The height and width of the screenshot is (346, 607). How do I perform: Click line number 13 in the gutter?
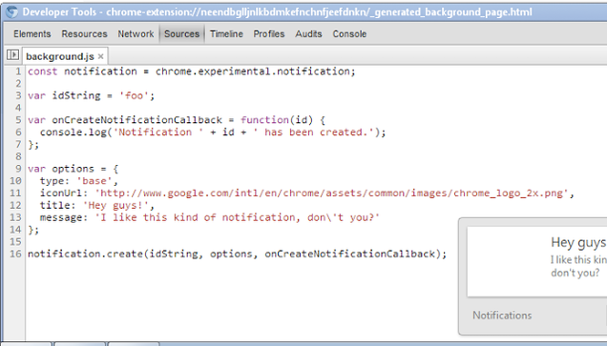pyautogui.click(x=15, y=217)
